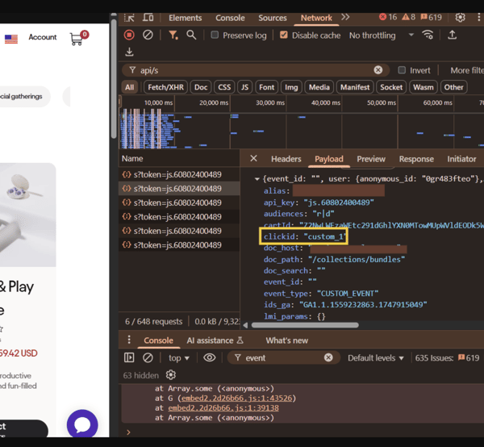484x447 pixels.
Task: Click the warnings count badge showing 8
Action: [409, 17]
